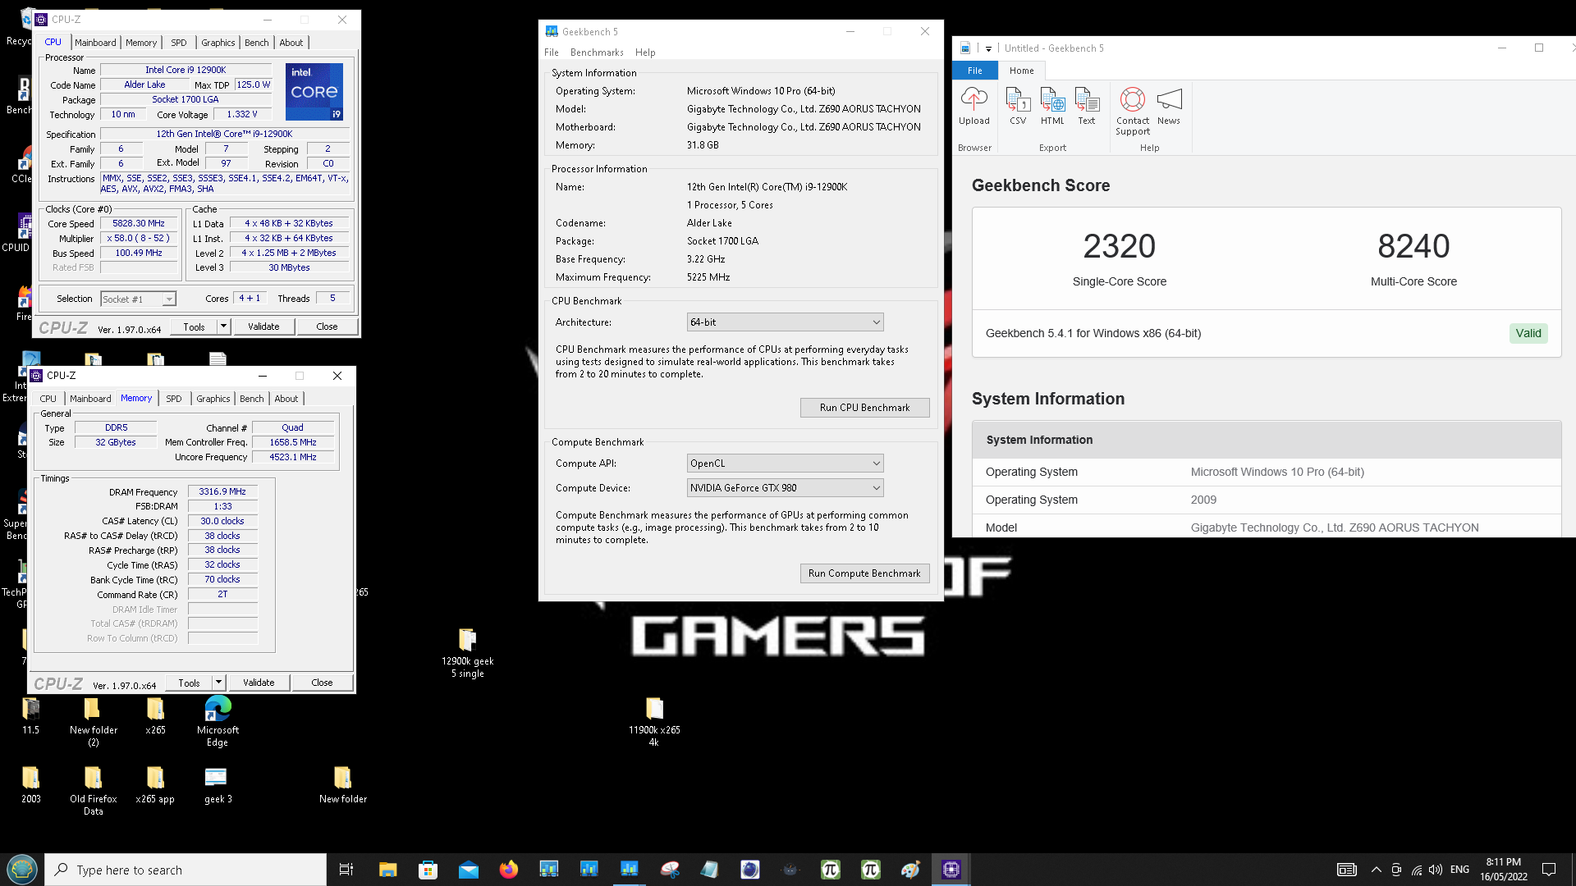Open the News icon in ribbon
The height and width of the screenshot is (886, 1576).
point(1169,107)
